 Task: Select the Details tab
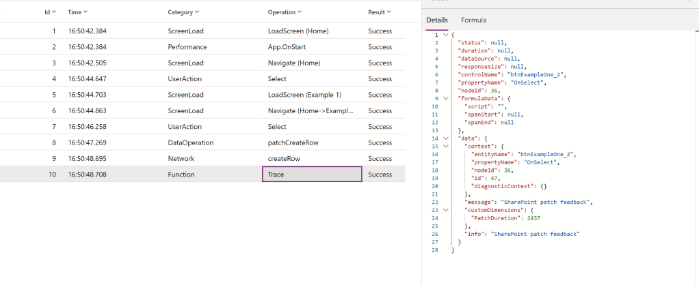point(437,20)
